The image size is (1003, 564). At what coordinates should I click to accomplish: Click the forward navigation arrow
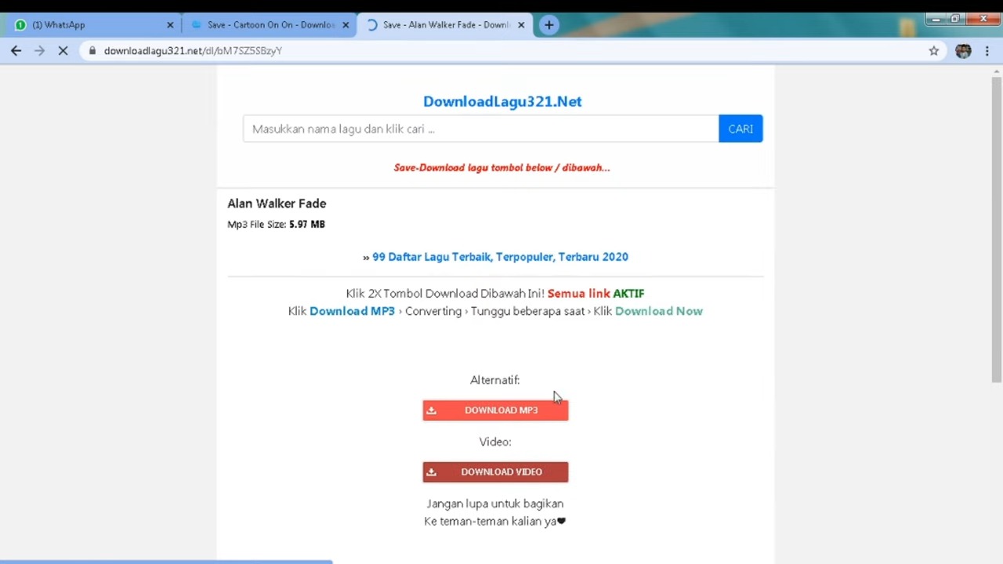point(40,50)
